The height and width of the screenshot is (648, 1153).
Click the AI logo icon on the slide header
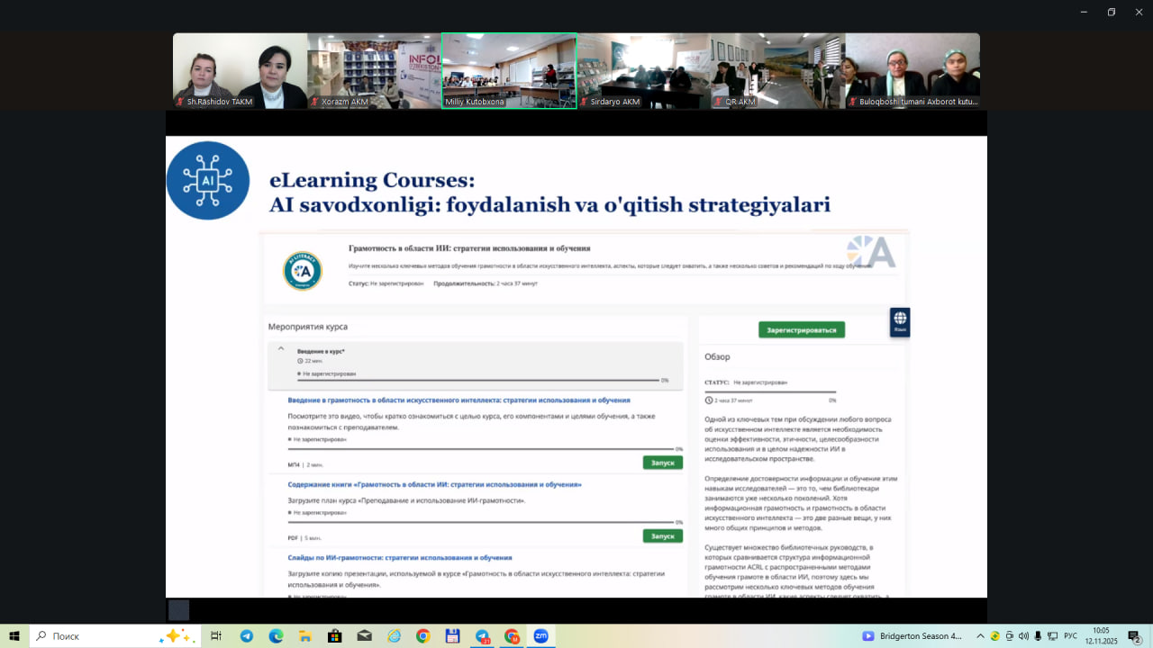[208, 180]
